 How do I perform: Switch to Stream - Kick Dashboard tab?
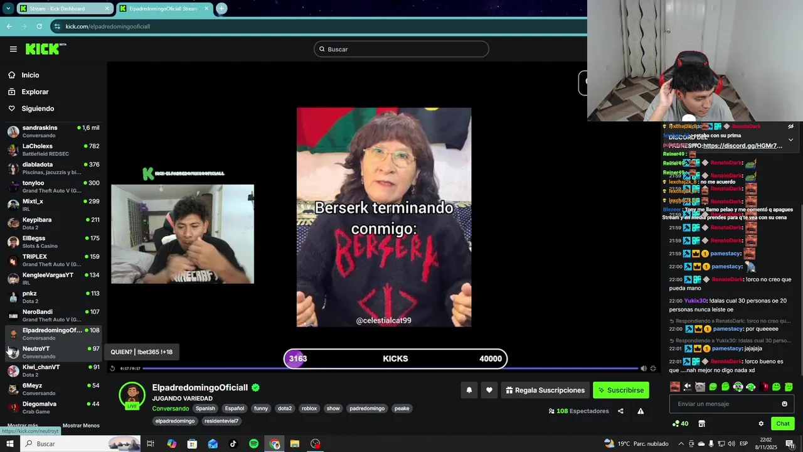tap(65, 9)
